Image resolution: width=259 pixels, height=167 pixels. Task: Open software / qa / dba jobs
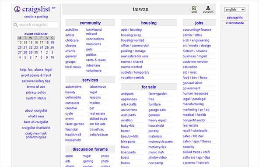[x=196, y=157]
